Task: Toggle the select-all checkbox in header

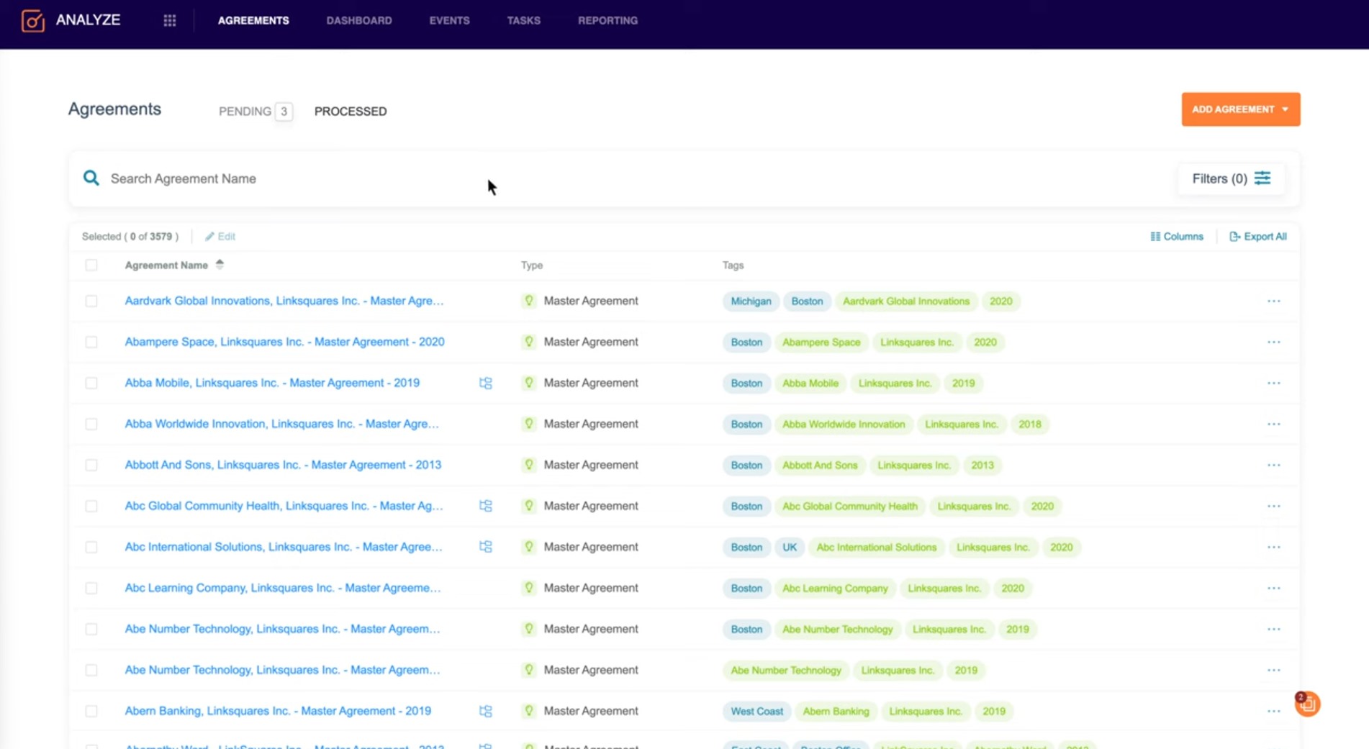Action: pos(91,265)
